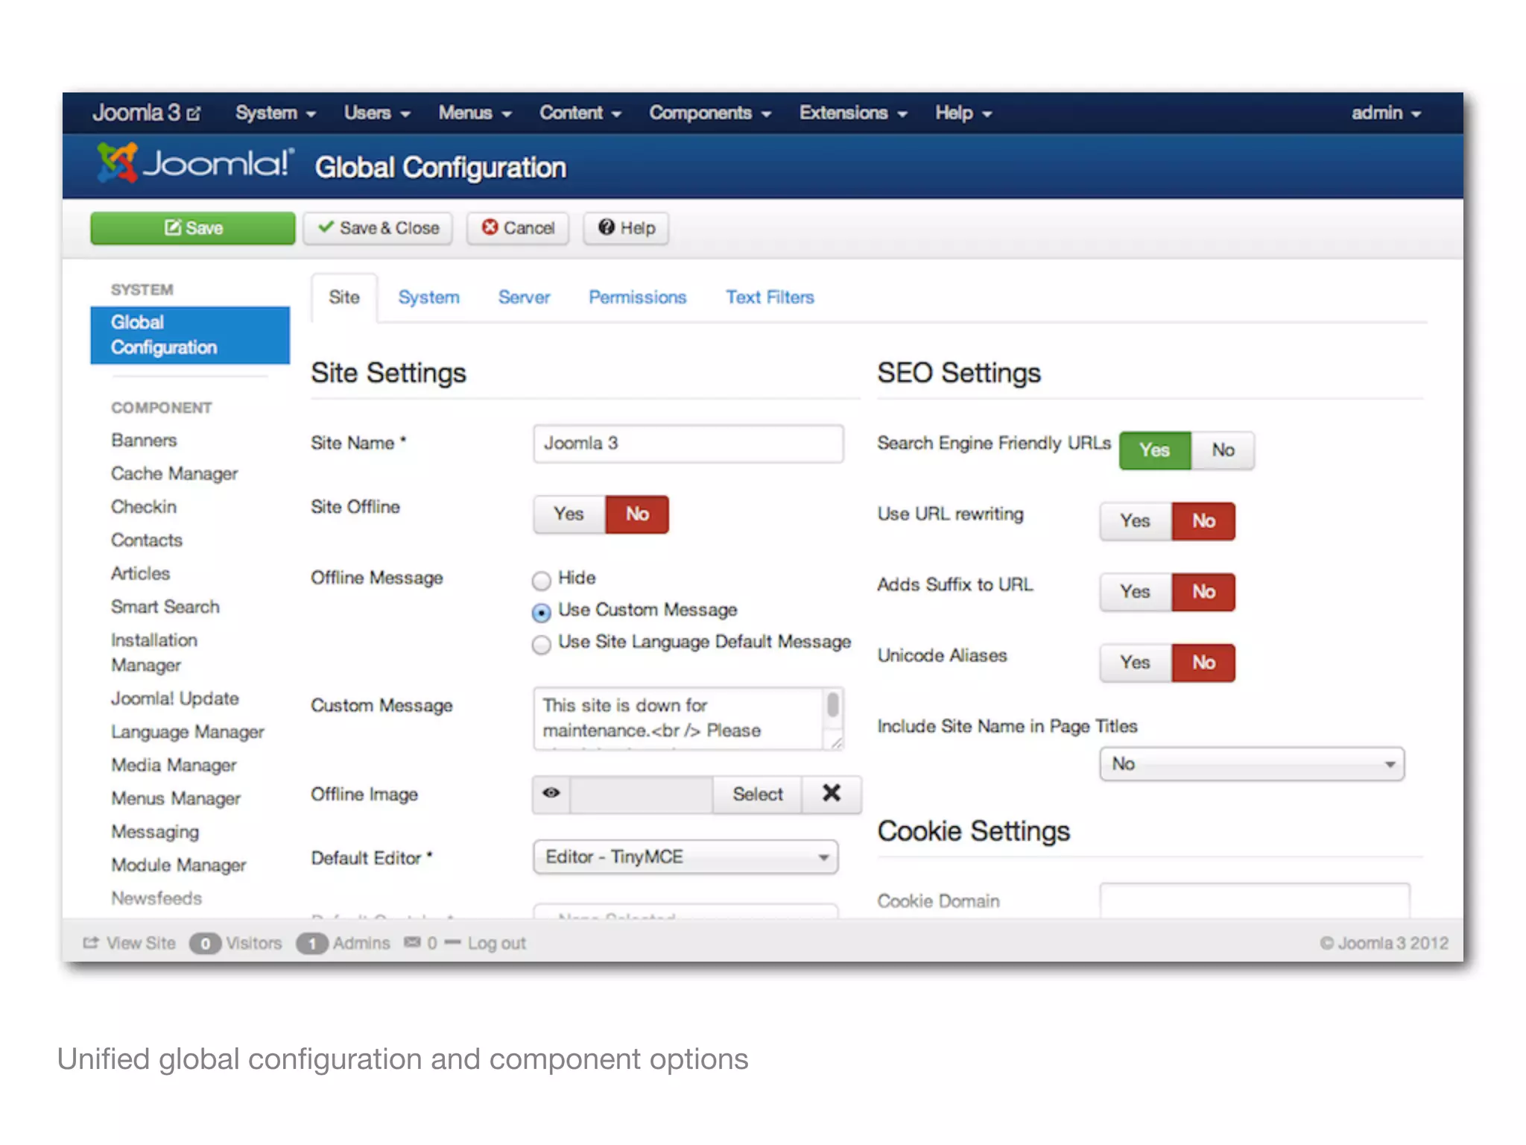The image size is (1526, 1145).
Task: Switch to the Text Filters tab
Action: [770, 297]
